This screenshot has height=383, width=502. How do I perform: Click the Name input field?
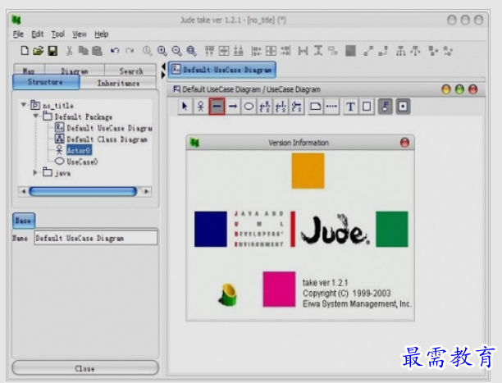(x=96, y=238)
